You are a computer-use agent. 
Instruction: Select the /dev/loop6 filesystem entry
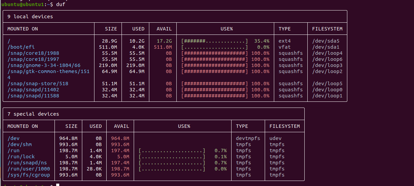pyautogui.click(x=327, y=59)
